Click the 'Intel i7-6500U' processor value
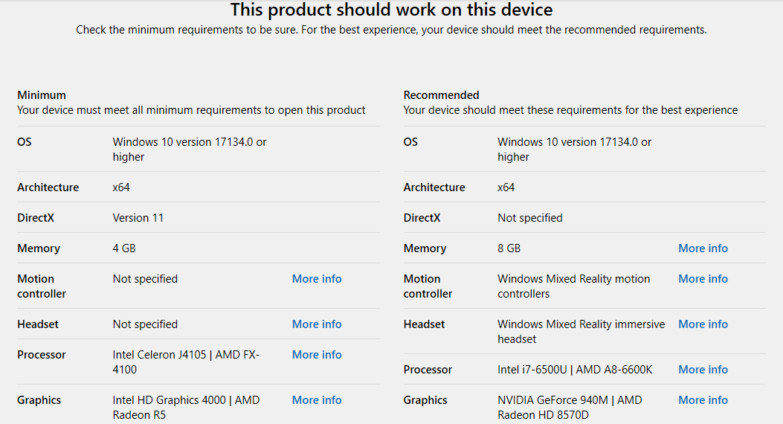The image size is (783, 424). click(533, 370)
